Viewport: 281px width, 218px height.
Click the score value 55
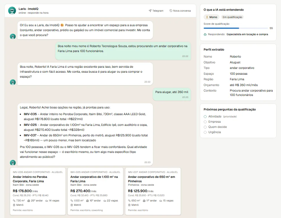[271, 28]
